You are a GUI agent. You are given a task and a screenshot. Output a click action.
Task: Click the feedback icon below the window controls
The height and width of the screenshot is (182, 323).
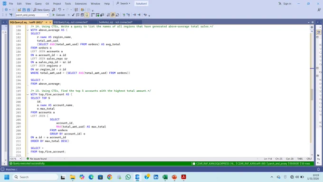click(319, 10)
